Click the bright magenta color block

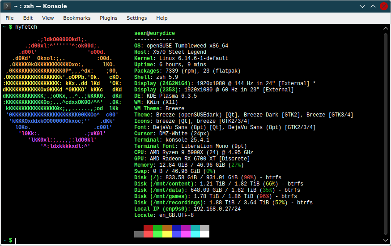click(x=186, y=234)
